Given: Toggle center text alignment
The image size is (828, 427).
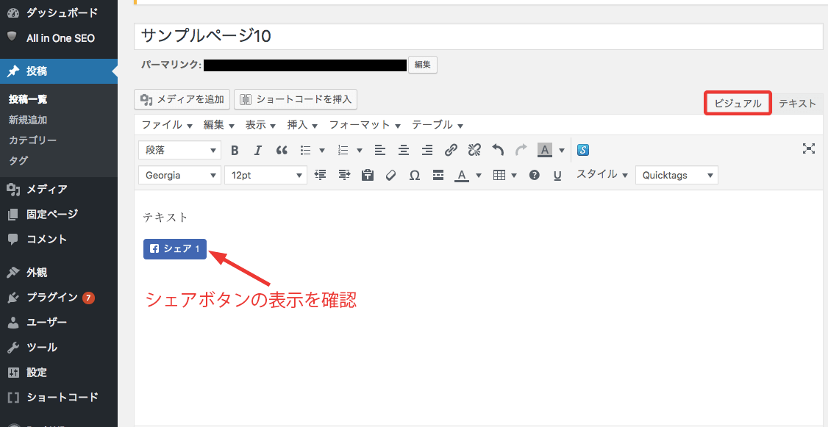Looking at the screenshot, I should pos(404,151).
